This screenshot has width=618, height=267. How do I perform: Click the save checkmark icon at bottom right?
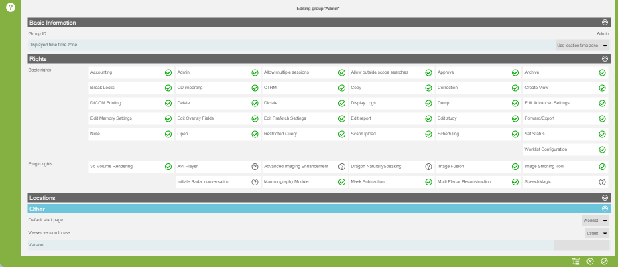[x=604, y=261]
